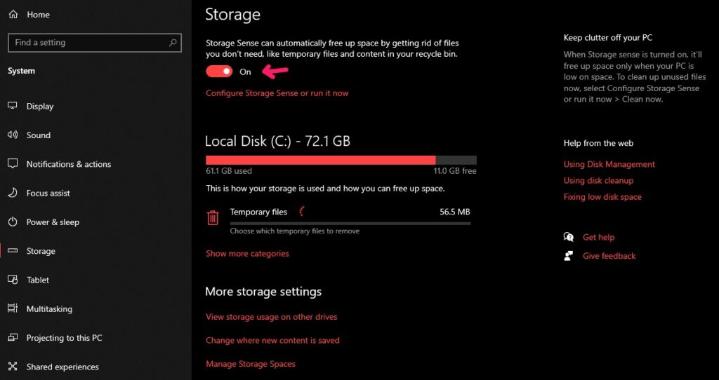The height and width of the screenshot is (380, 719).
Task: Click the Shared experiences icon
Action: click(x=13, y=367)
